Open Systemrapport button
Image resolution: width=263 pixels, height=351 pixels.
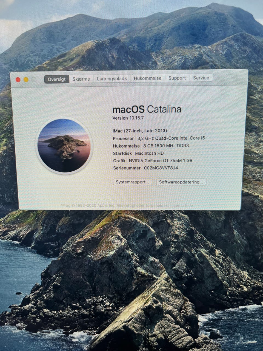tap(132, 182)
